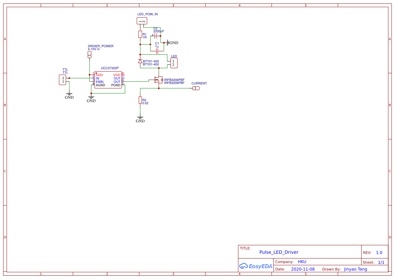395x279 pixels.
Task: Click the HKU company name field
Action: (302, 261)
